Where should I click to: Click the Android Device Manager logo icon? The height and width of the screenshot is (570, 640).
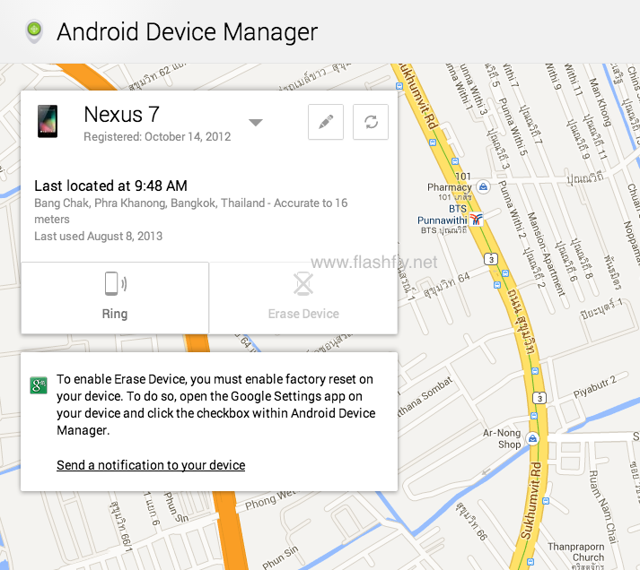click(x=34, y=32)
